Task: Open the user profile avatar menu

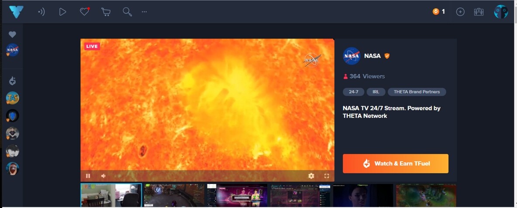Action: click(501, 12)
